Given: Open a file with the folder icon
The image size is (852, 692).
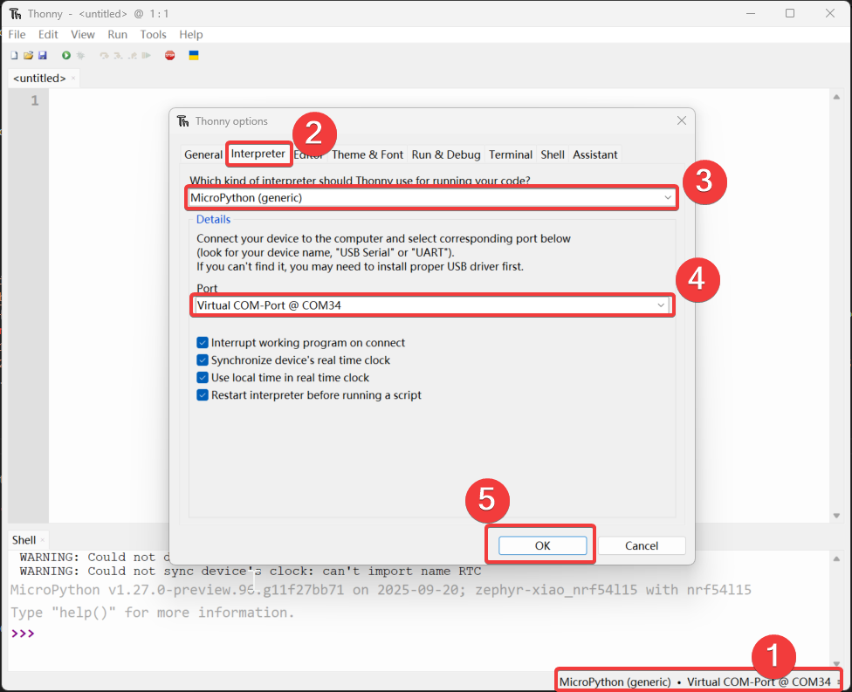Looking at the screenshot, I should click(28, 55).
